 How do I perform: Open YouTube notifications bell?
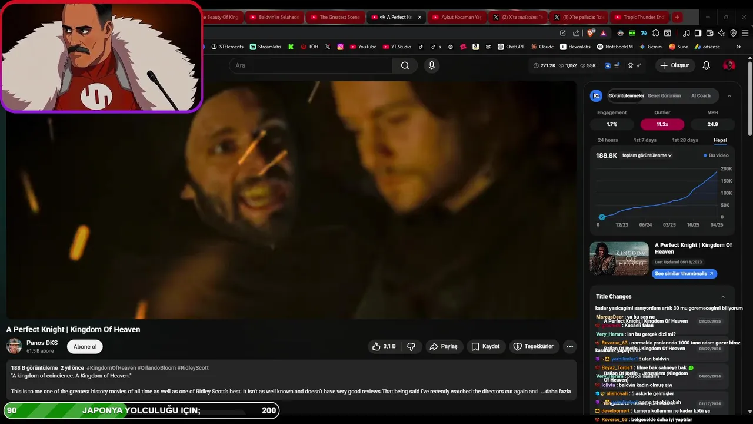click(x=706, y=65)
